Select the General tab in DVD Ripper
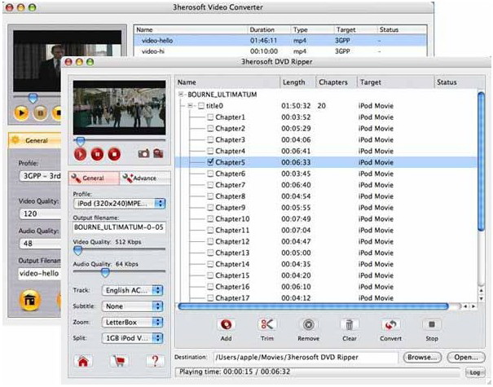493x387 pixels. click(94, 178)
